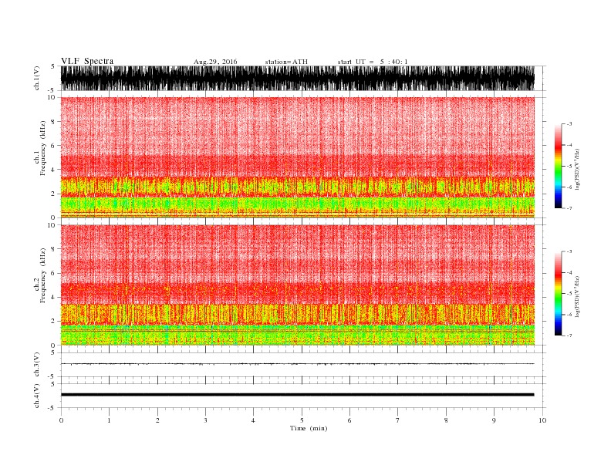Click the "Time (min)" axis label
The width and height of the screenshot is (611, 472).
click(x=309, y=428)
